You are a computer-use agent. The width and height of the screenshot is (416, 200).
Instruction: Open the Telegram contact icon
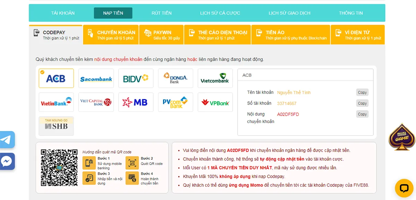coord(7,140)
